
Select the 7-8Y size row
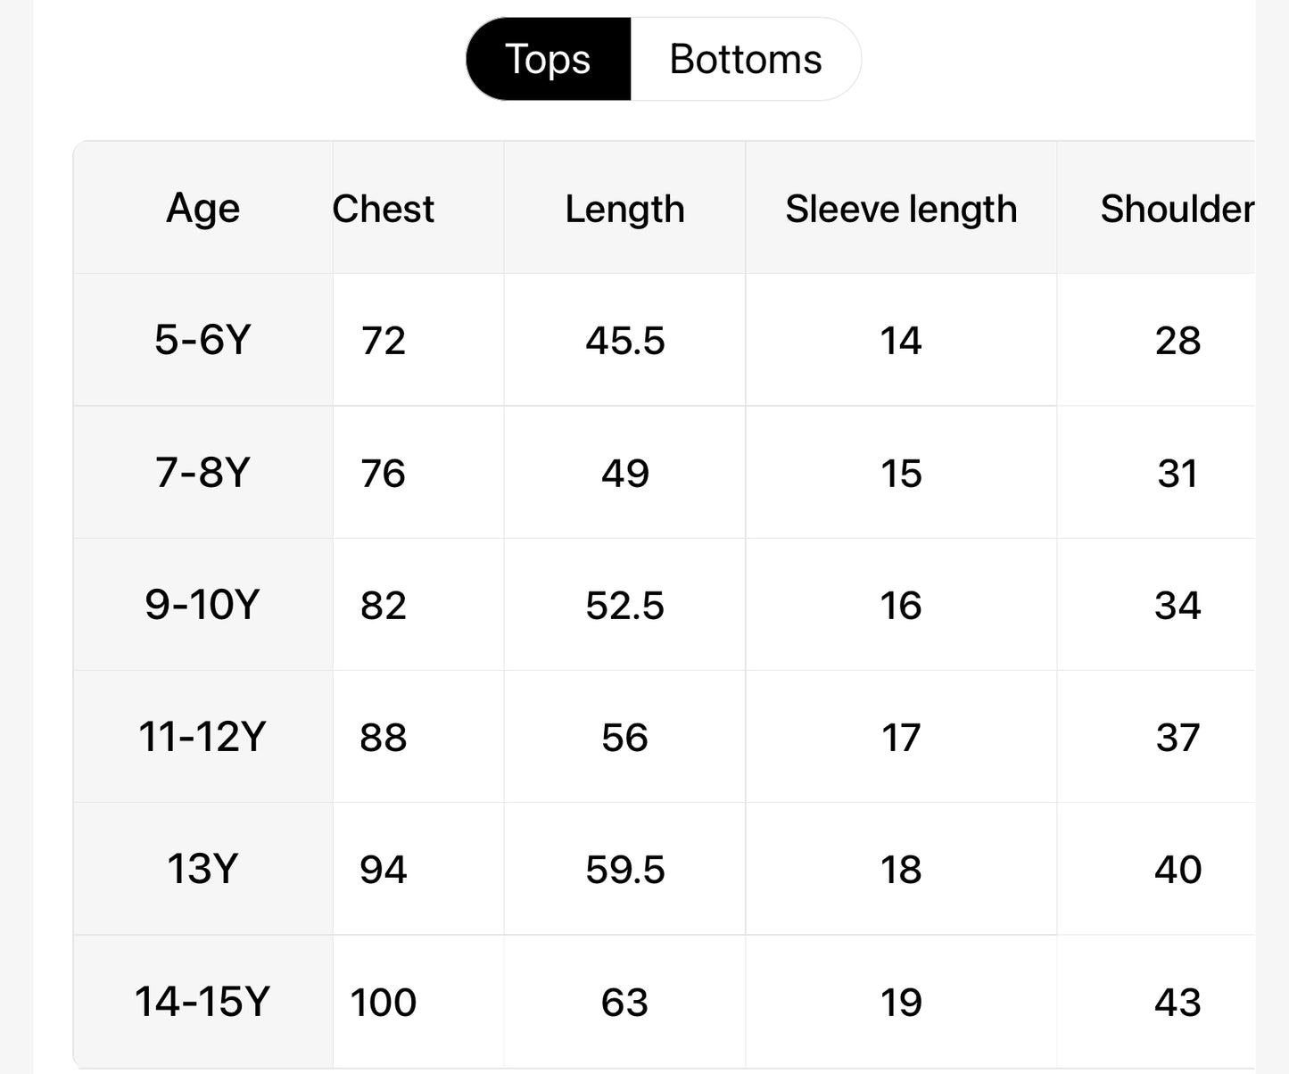[202, 473]
